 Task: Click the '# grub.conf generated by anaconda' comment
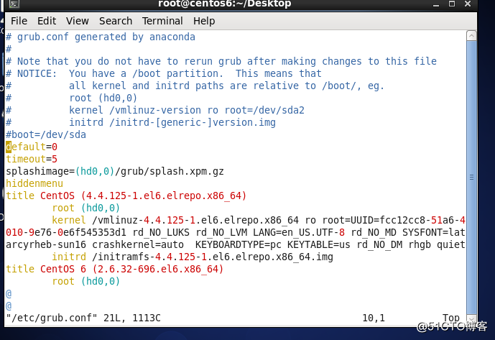click(101, 37)
